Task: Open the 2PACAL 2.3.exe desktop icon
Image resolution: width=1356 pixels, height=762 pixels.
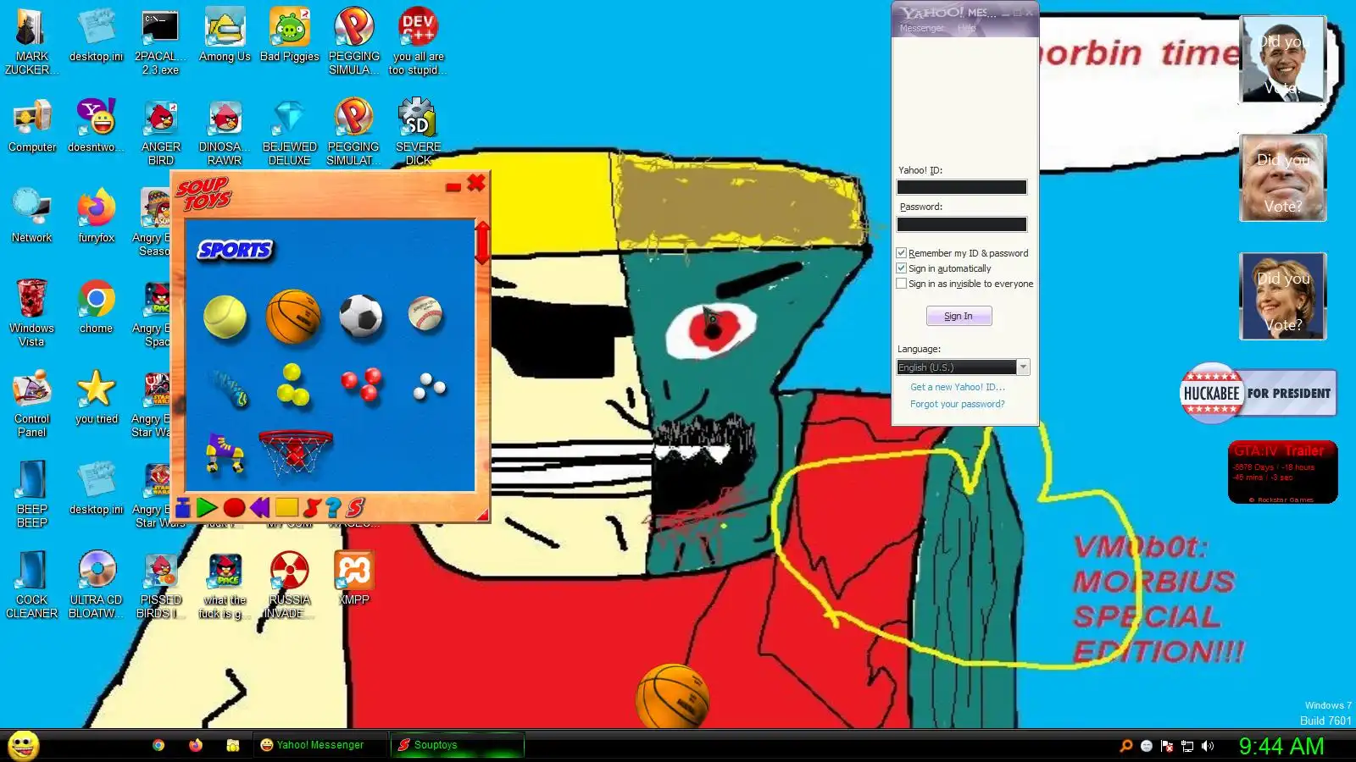Action: (160, 41)
